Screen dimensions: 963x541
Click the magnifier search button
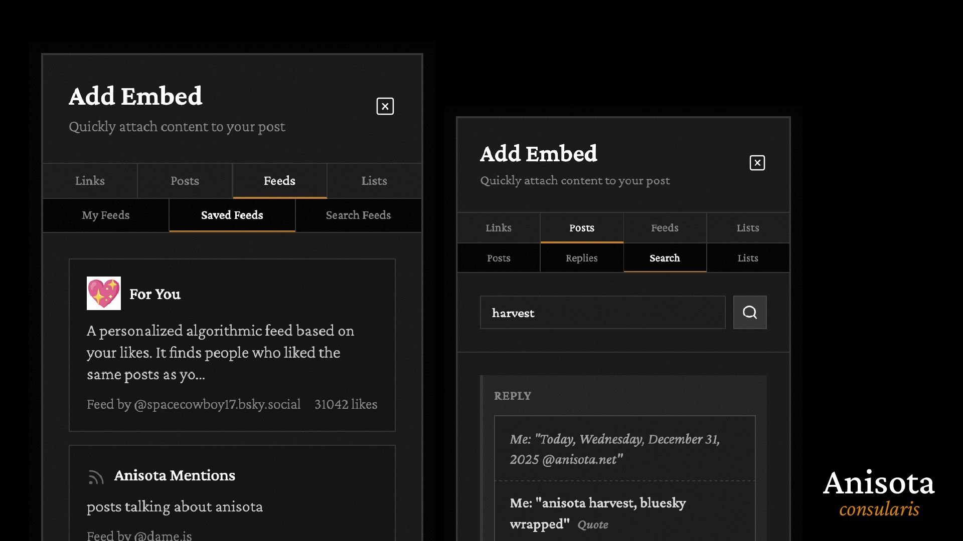[749, 313]
